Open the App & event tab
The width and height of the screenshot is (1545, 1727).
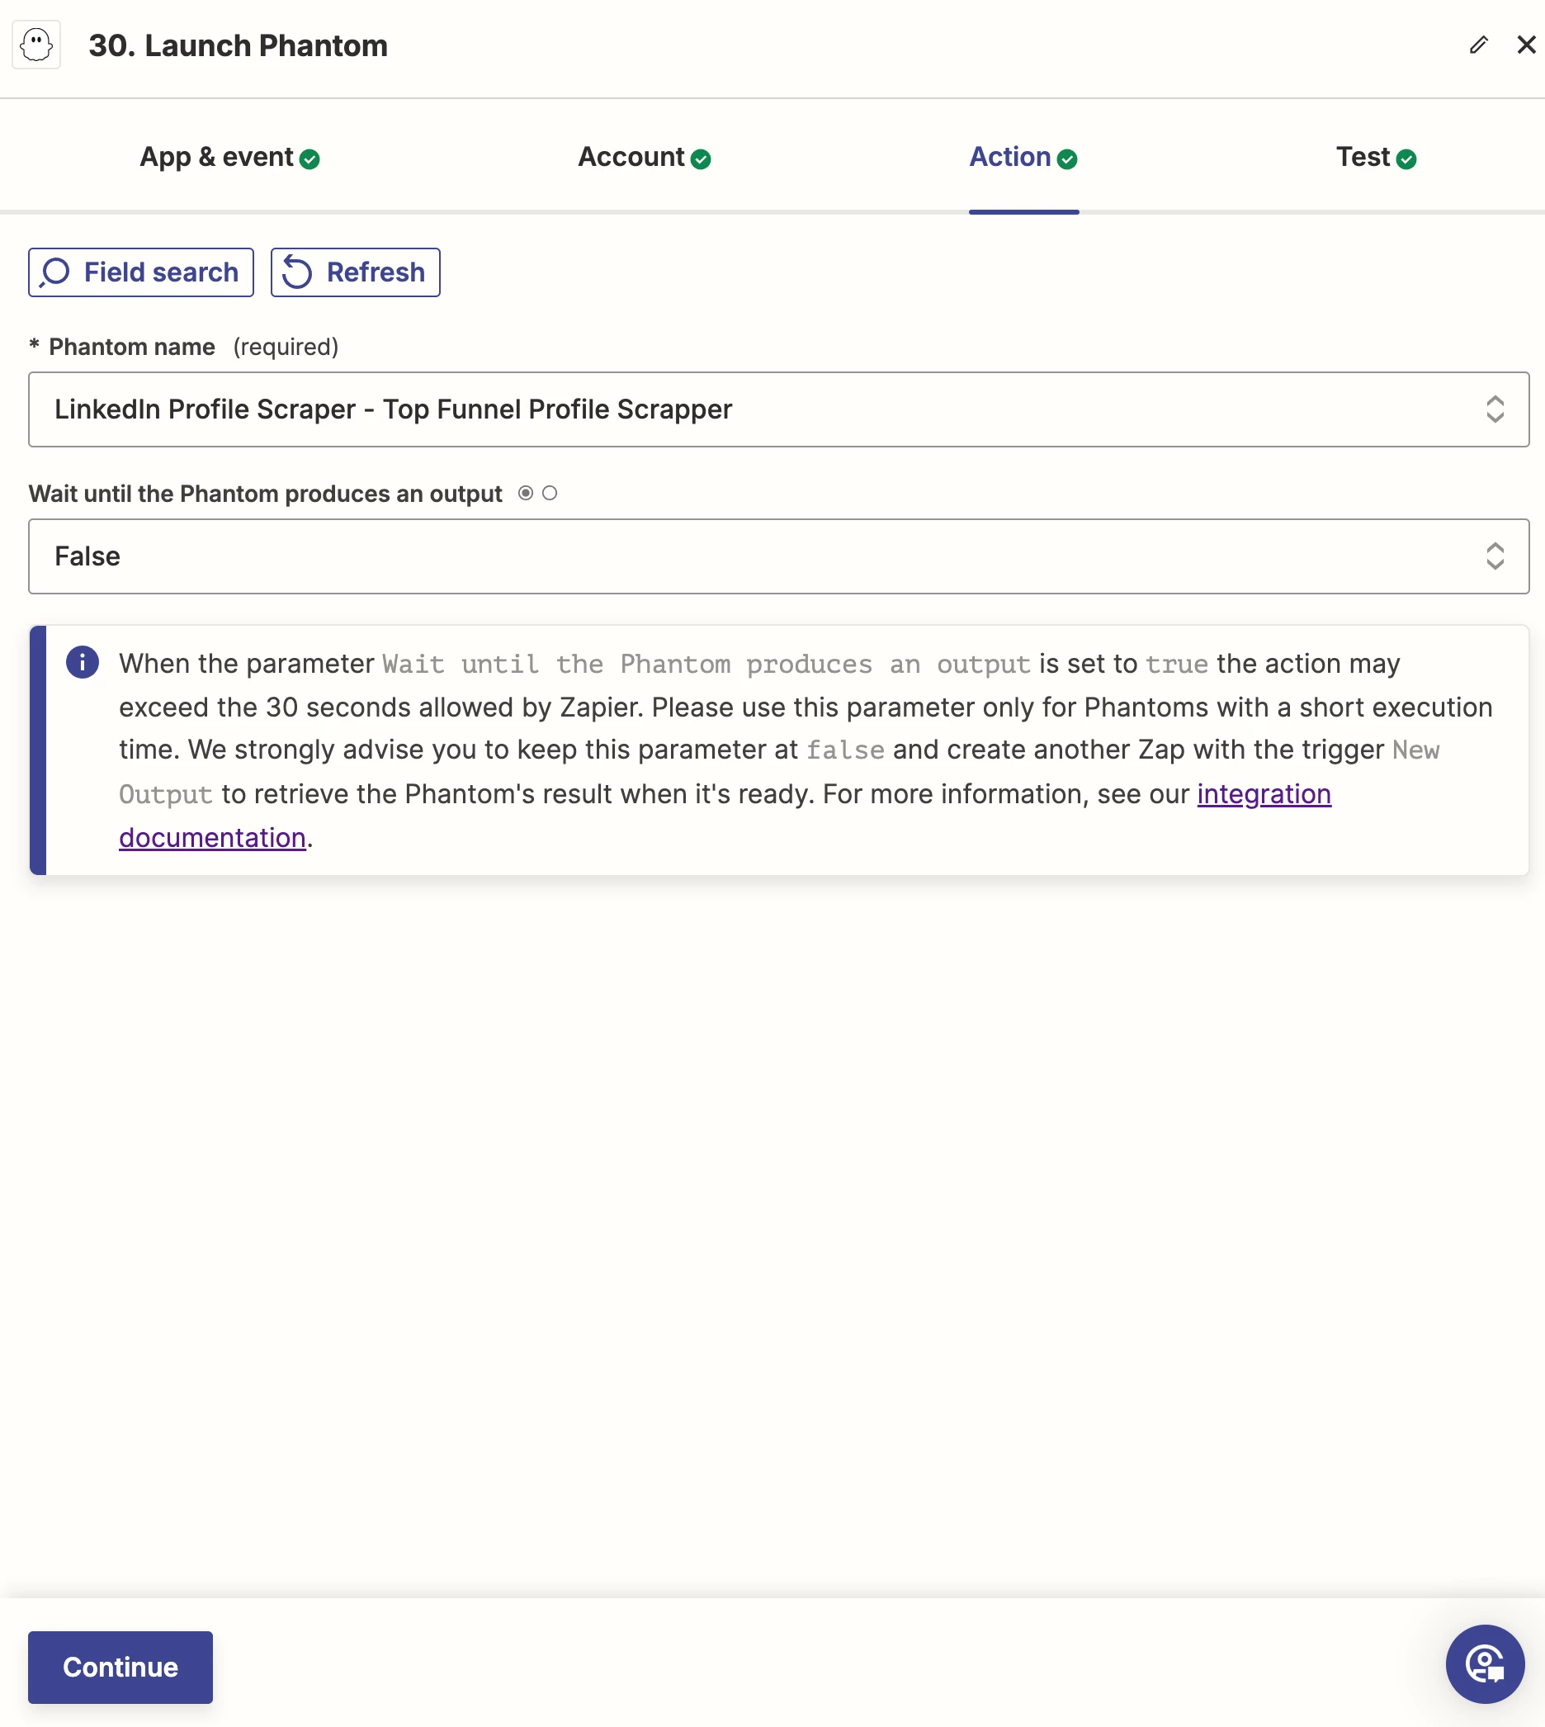229,157
